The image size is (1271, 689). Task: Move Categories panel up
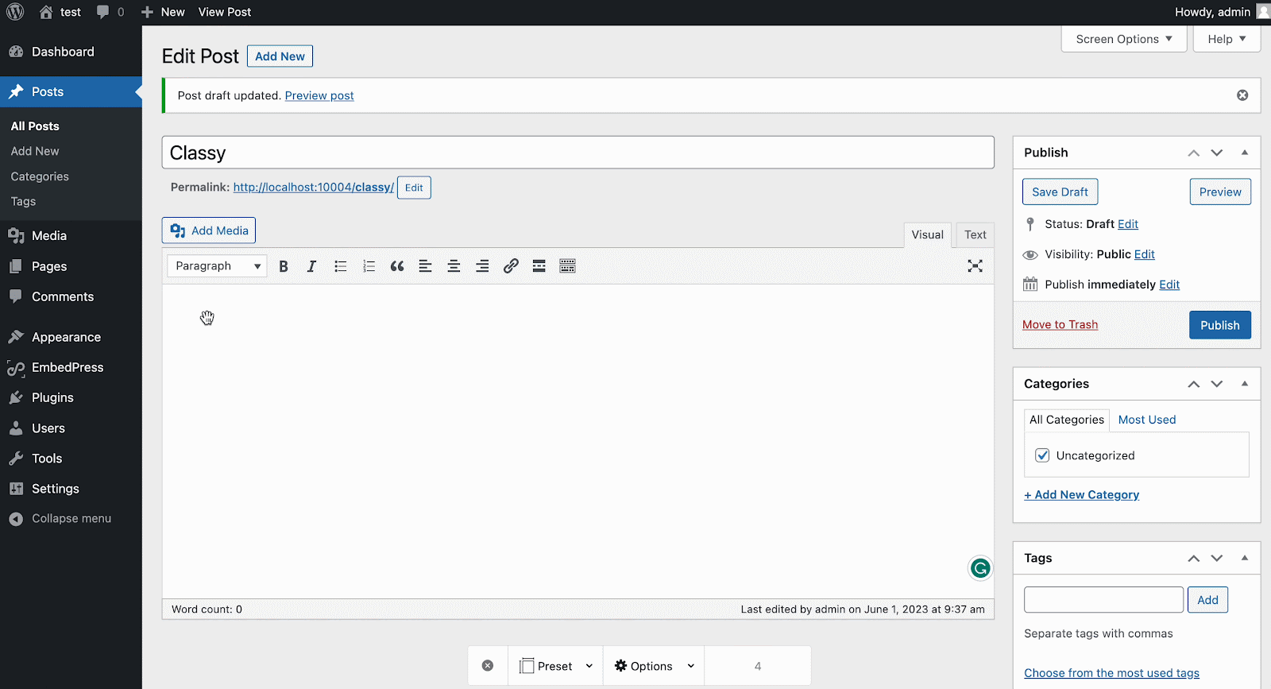coord(1194,384)
